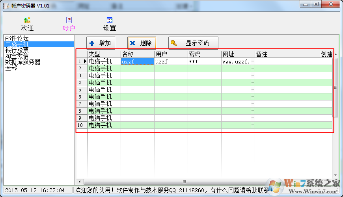This screenshot has width=343, height=197.
Task: Select row 5 via its row header
Action: [x=82, y=90]
